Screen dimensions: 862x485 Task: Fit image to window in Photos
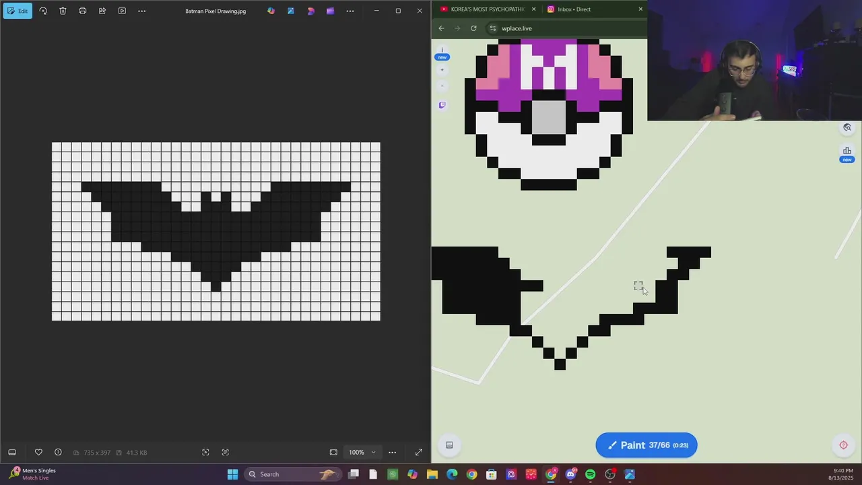(333, 452)
